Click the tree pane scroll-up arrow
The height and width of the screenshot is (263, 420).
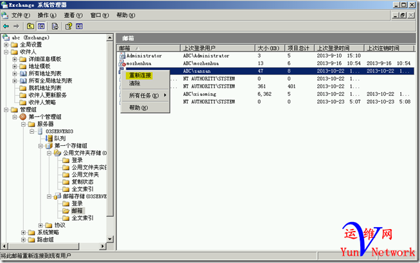(110, 38)
